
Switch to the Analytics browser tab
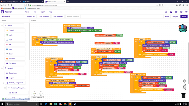click(x=33, y=2)
